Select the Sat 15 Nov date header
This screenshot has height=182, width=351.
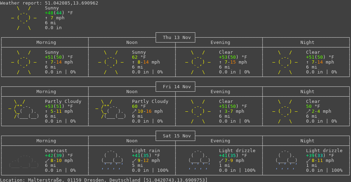point(175,136)
